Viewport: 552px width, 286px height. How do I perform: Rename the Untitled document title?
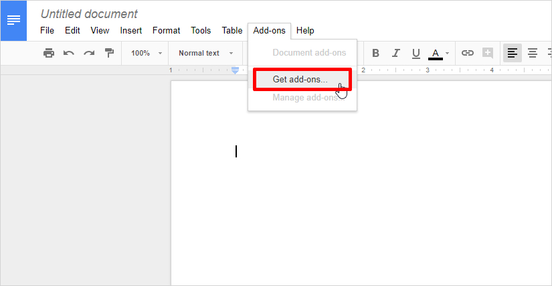(89, 14)
